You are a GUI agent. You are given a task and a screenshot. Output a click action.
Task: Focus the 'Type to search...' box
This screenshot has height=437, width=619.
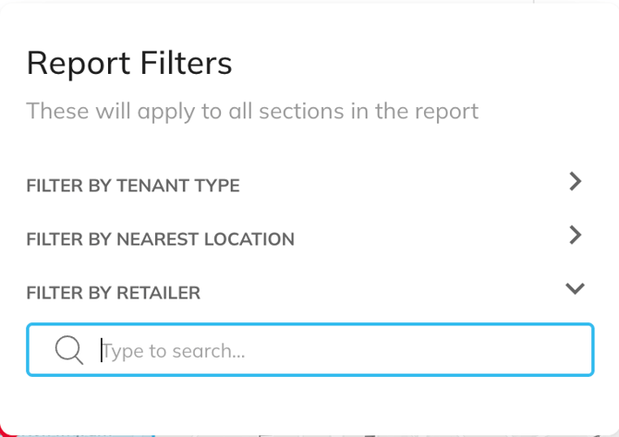coord(342,350)
